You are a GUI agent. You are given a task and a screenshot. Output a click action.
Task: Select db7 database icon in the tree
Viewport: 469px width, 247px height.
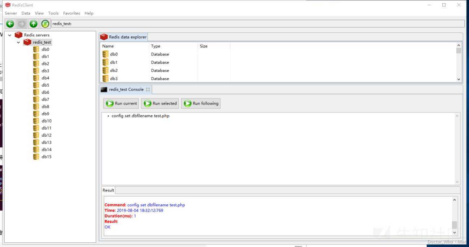click(x=36, y=100)
